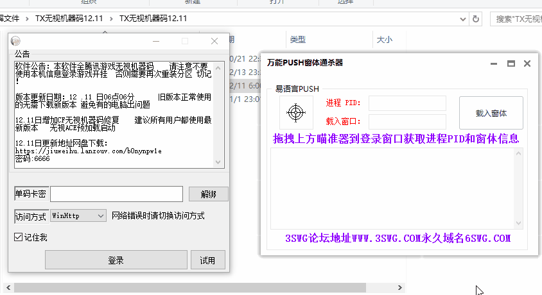542x295 pixels.
Task: Click announcement box scroll-up arrow
Action: [218, 68]
